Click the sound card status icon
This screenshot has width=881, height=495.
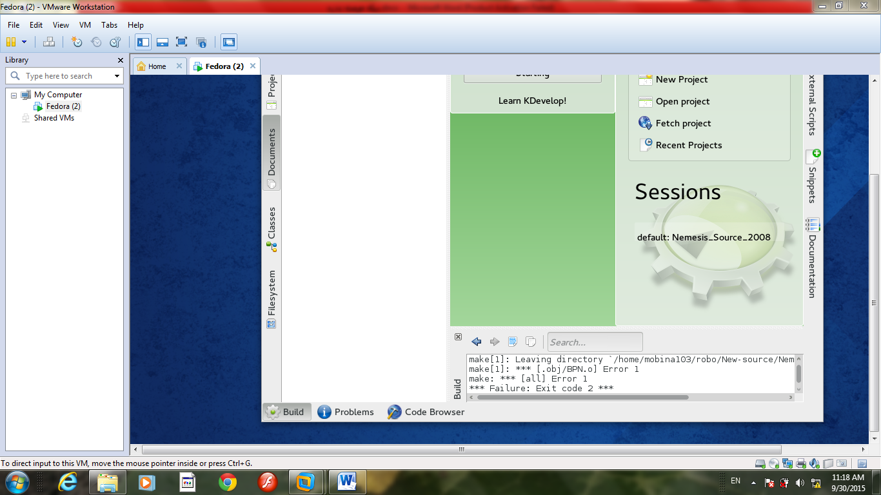click(815, 463)
